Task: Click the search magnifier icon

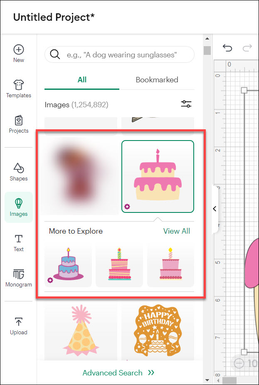Action: tap(55, 54)
